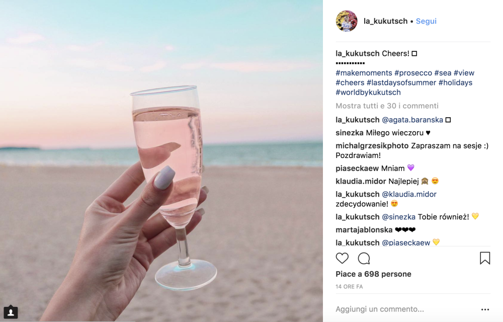The image size is (503, 322).
Task: Click the la_kukutsch username in header
Action: pos(385,21)
